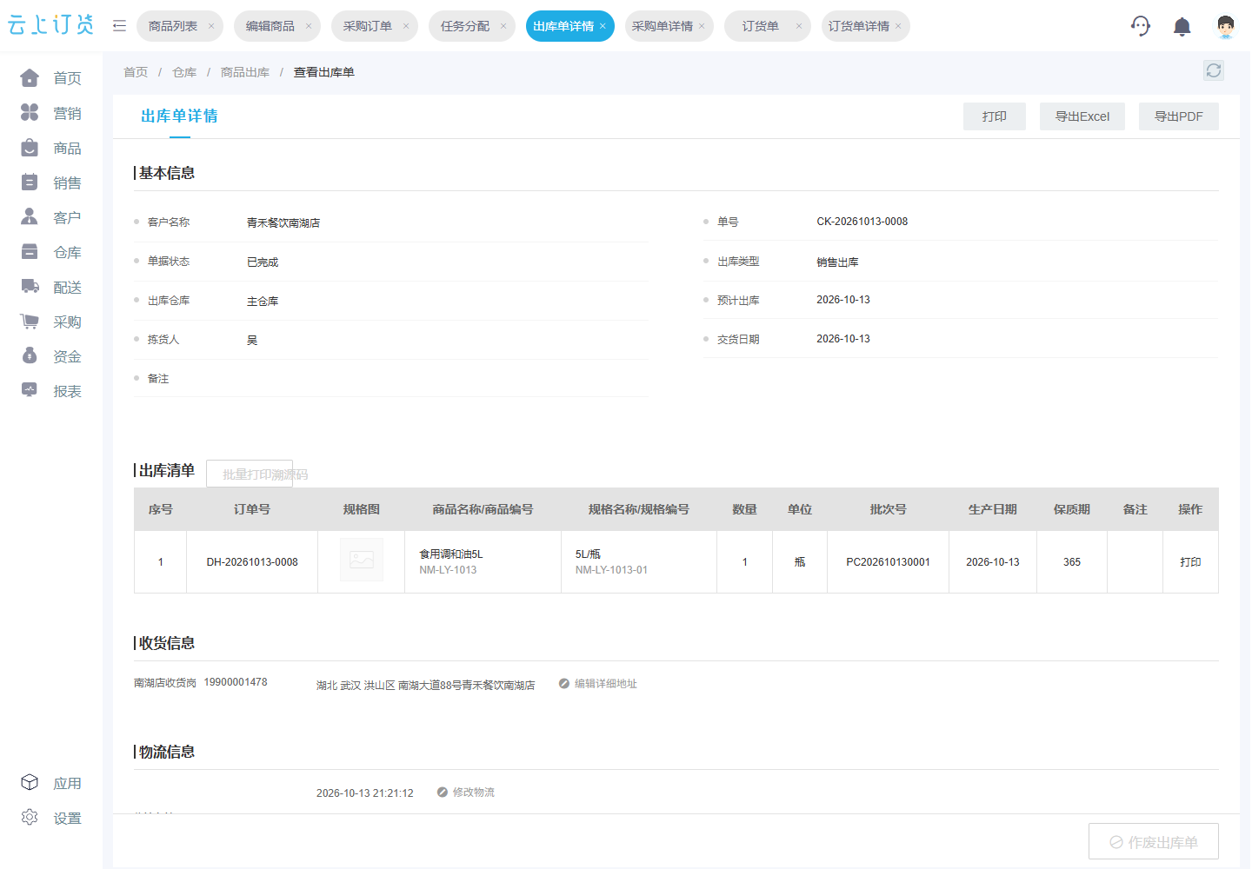Viewport: 1252px width, 869px height.
Task: Click the 首页 breadcrumb link
Action: (136, 72)
